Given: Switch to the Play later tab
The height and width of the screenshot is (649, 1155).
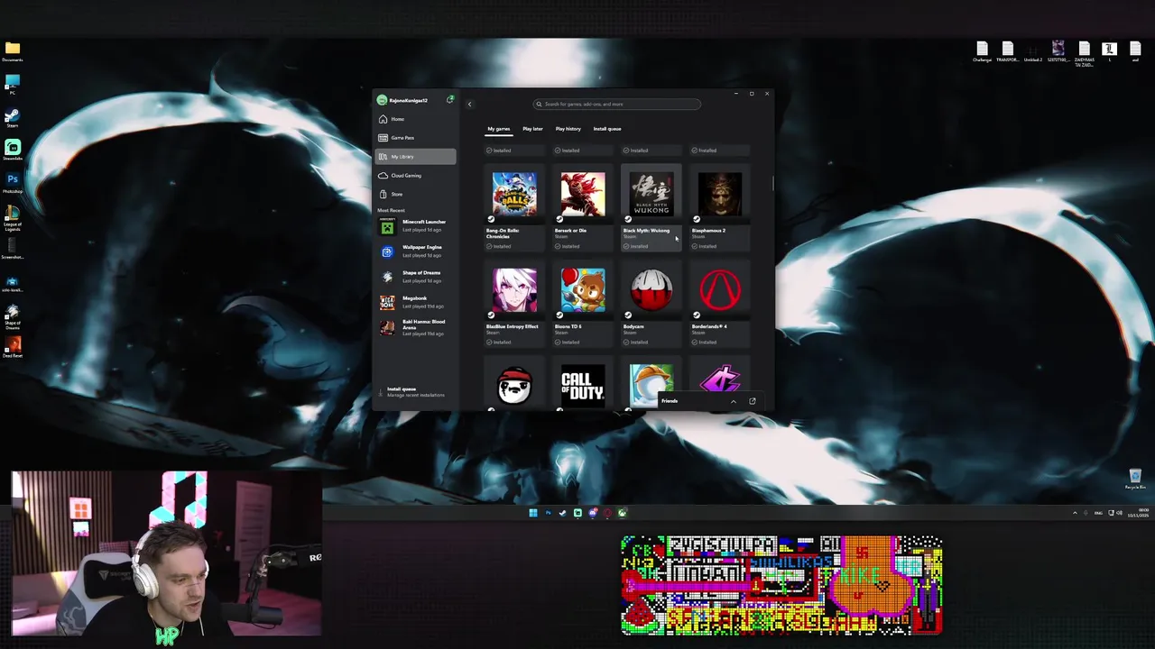Looking at the screenshot, I should (x=532, y=129).
